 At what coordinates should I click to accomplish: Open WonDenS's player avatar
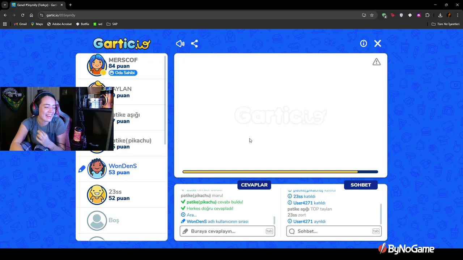pos(97,169)
